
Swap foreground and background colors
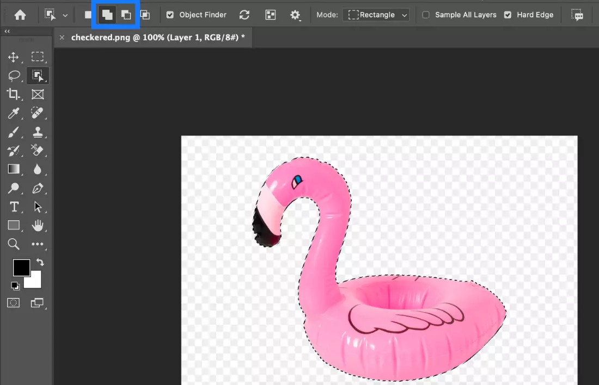pos(40,263)
